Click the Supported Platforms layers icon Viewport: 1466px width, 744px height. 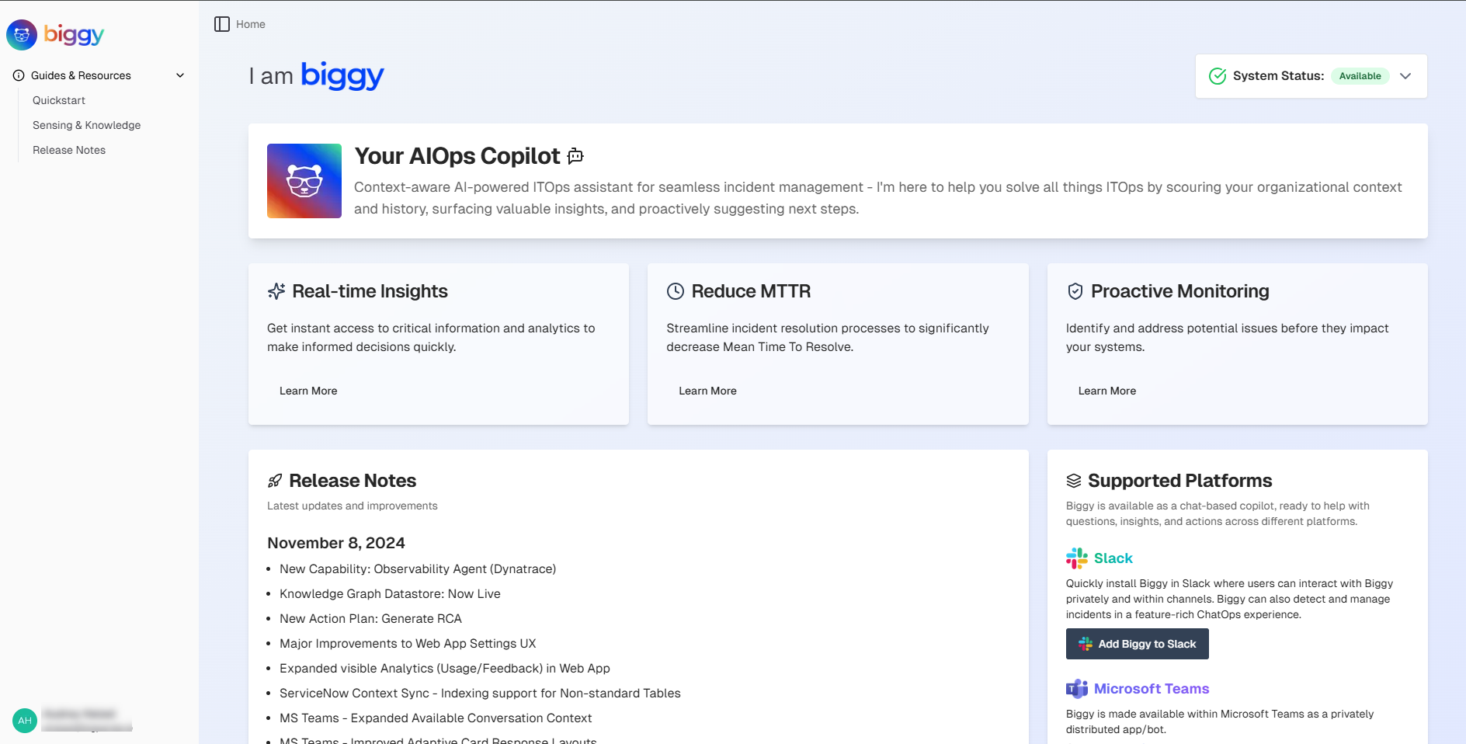(1074, 481)
